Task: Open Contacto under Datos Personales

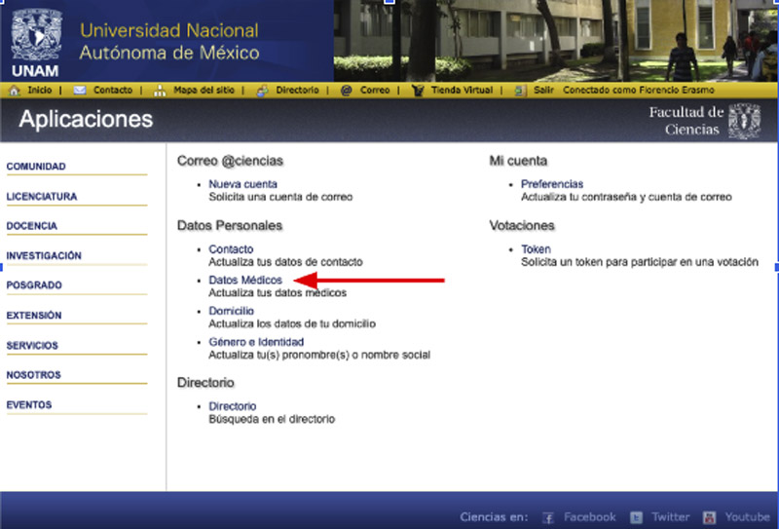Action: (231, 249)
